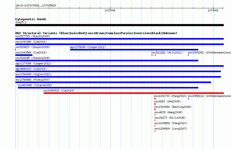The width and height of the screenshot is (231, 149).
Task: Open the dgv1378n54 (Cooper2011) variant label
Action: tap(88, 47)
